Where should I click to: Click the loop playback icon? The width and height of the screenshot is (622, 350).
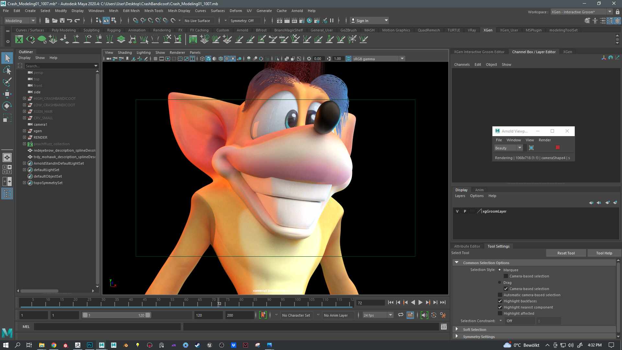tap(401, 315)
